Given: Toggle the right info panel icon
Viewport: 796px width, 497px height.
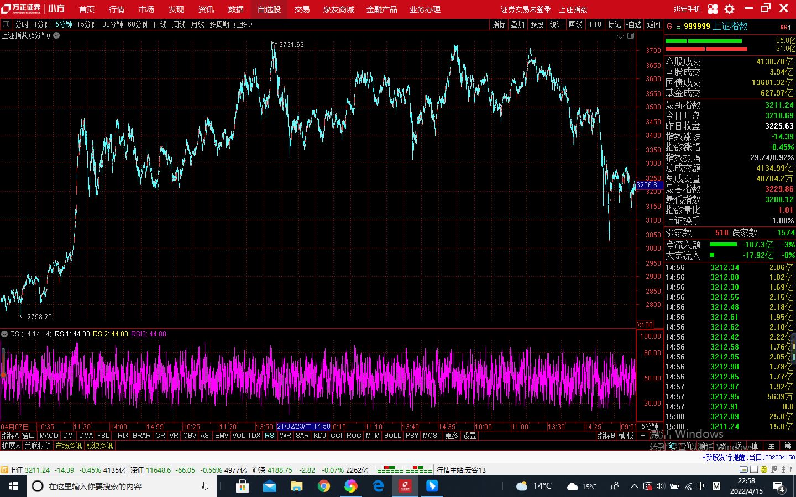Looking at the screenshot, I should click(630, 35).
